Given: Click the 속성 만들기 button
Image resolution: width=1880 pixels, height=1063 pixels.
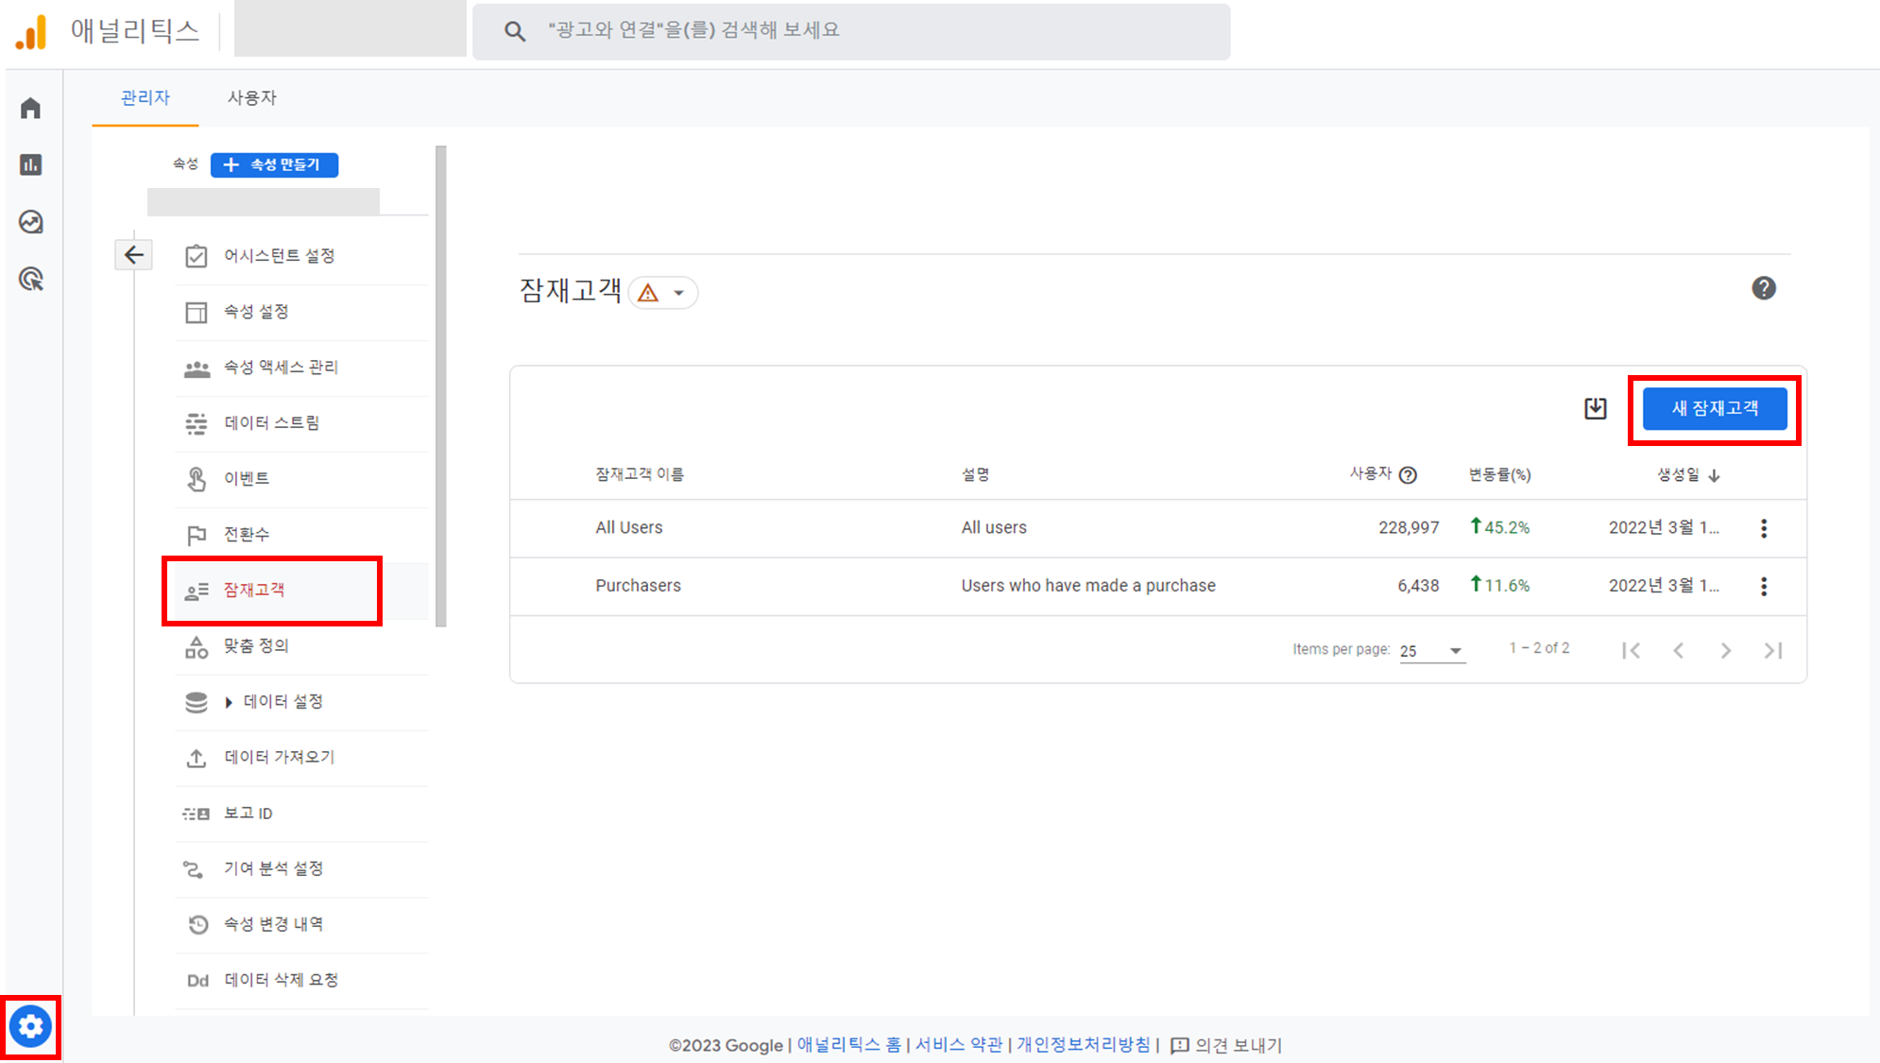Looking at the screenshot, I should [x=274, y=165].
